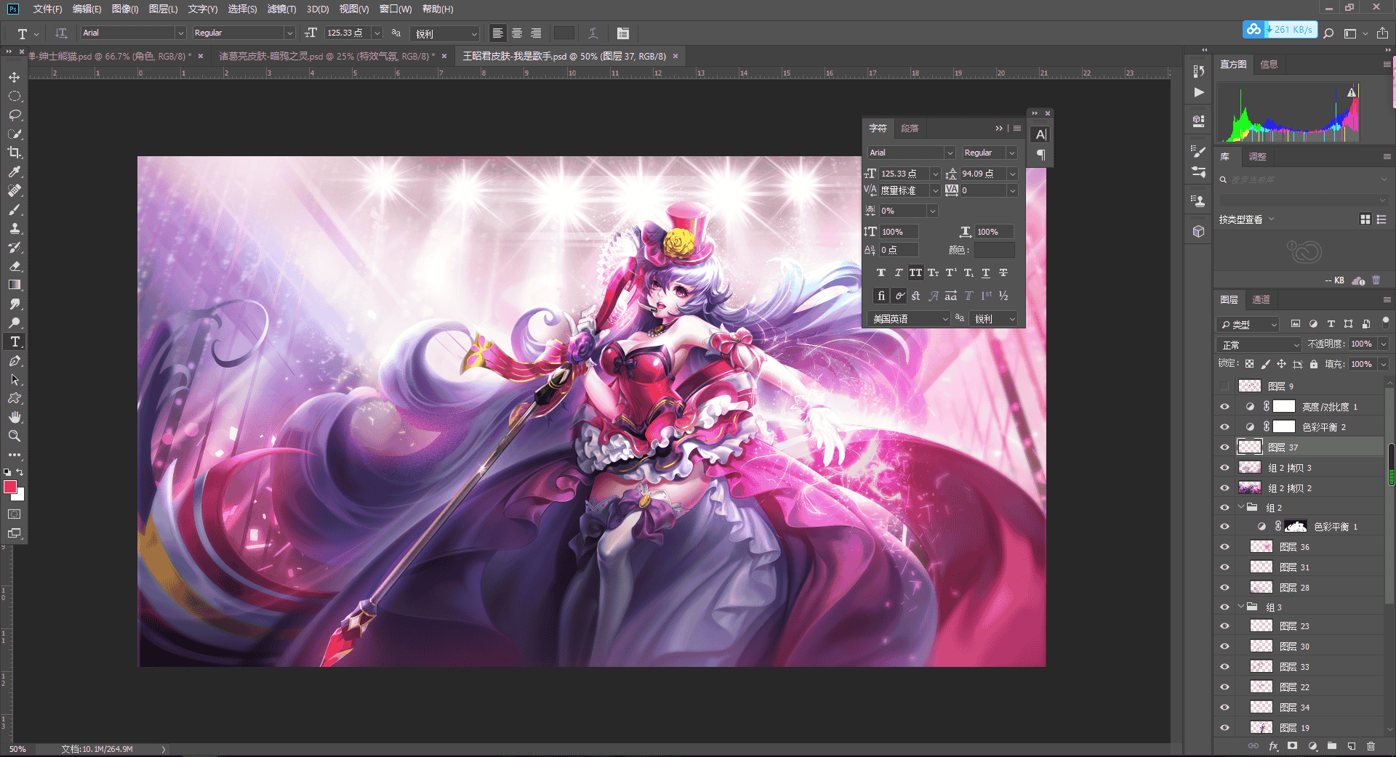
Task: Open the 滤镜(T) menu
Action: click(x=281, y=9)
